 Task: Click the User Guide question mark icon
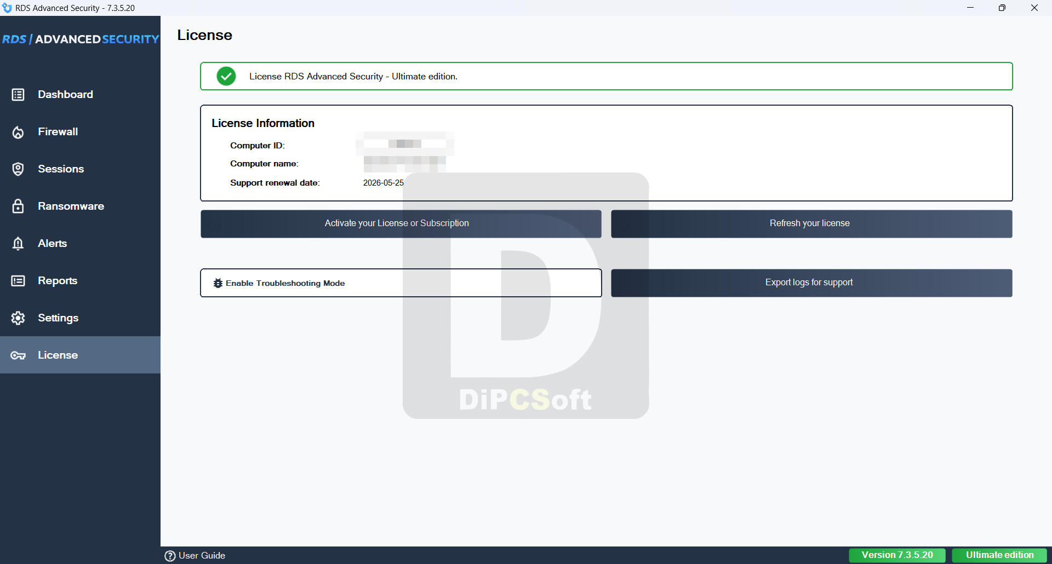tap(170, 556)
